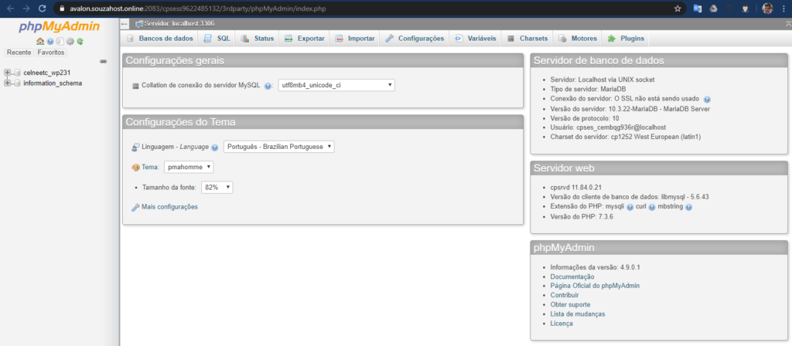The height and width of the screenshot is (346, 792).
Task: Click the help icon next to mysqli
Action: tap(630, 207)
